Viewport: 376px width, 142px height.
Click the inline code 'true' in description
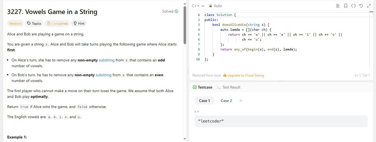(x=24, y=107)
